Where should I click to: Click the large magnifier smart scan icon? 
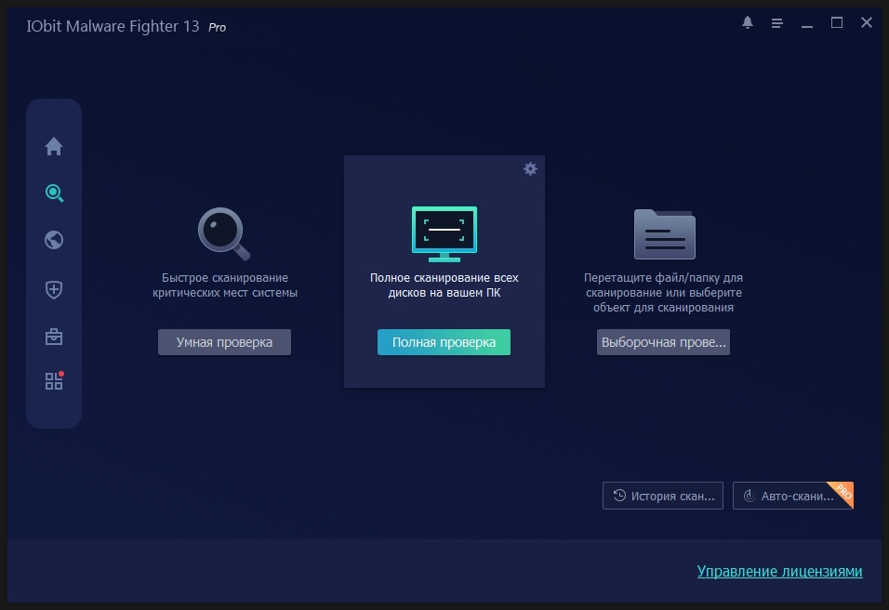click(224, 233)
